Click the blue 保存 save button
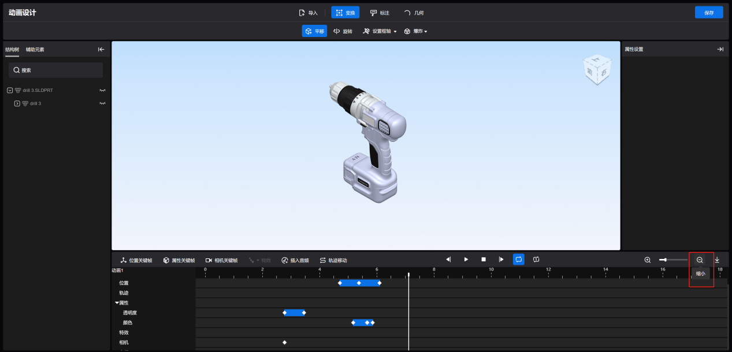 click(709, 13)
